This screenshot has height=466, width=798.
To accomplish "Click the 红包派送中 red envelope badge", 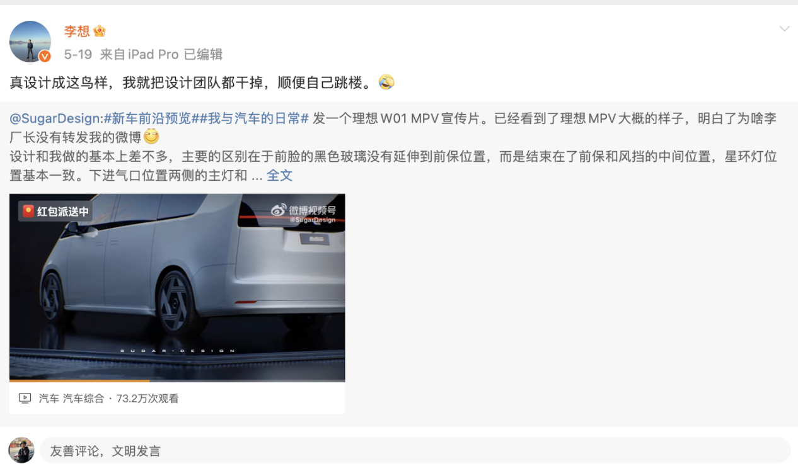I will tap(55, 212).
